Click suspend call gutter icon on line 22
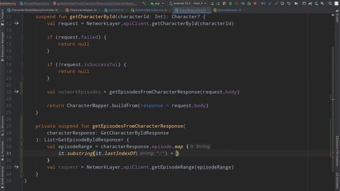Viewport: 340px width, 191px height. point(16,92)
